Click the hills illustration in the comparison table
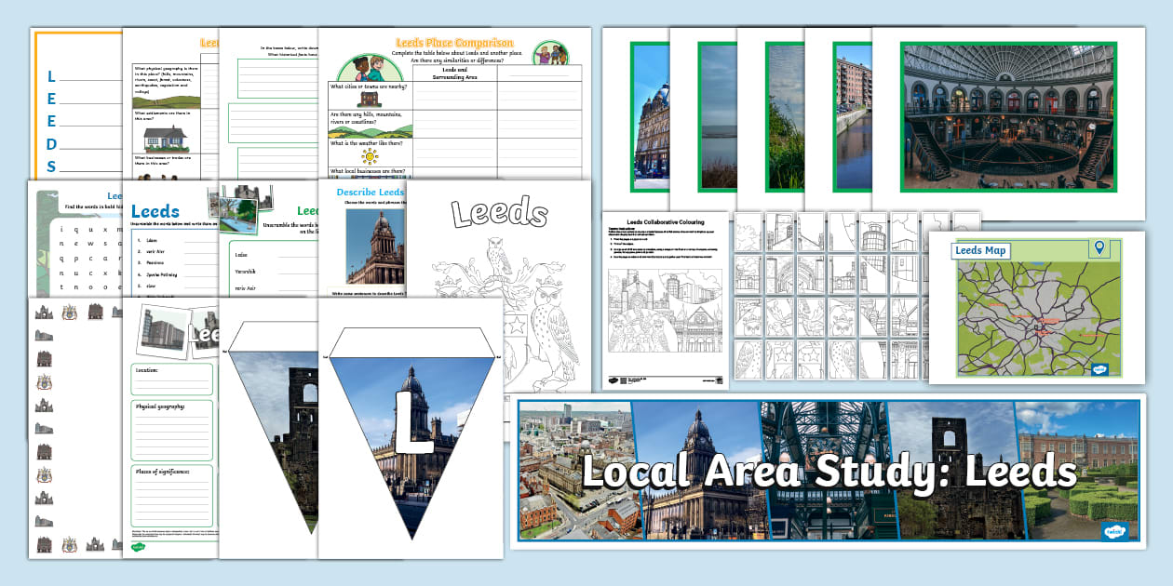Viewport: 1173px width, 586px height. coord(368,131)
